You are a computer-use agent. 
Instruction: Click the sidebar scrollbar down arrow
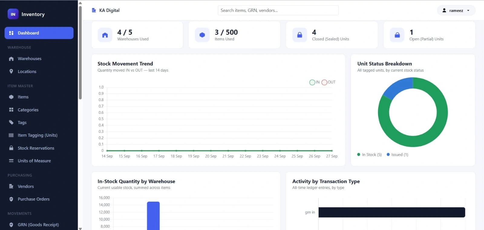(x=80, y=228)
